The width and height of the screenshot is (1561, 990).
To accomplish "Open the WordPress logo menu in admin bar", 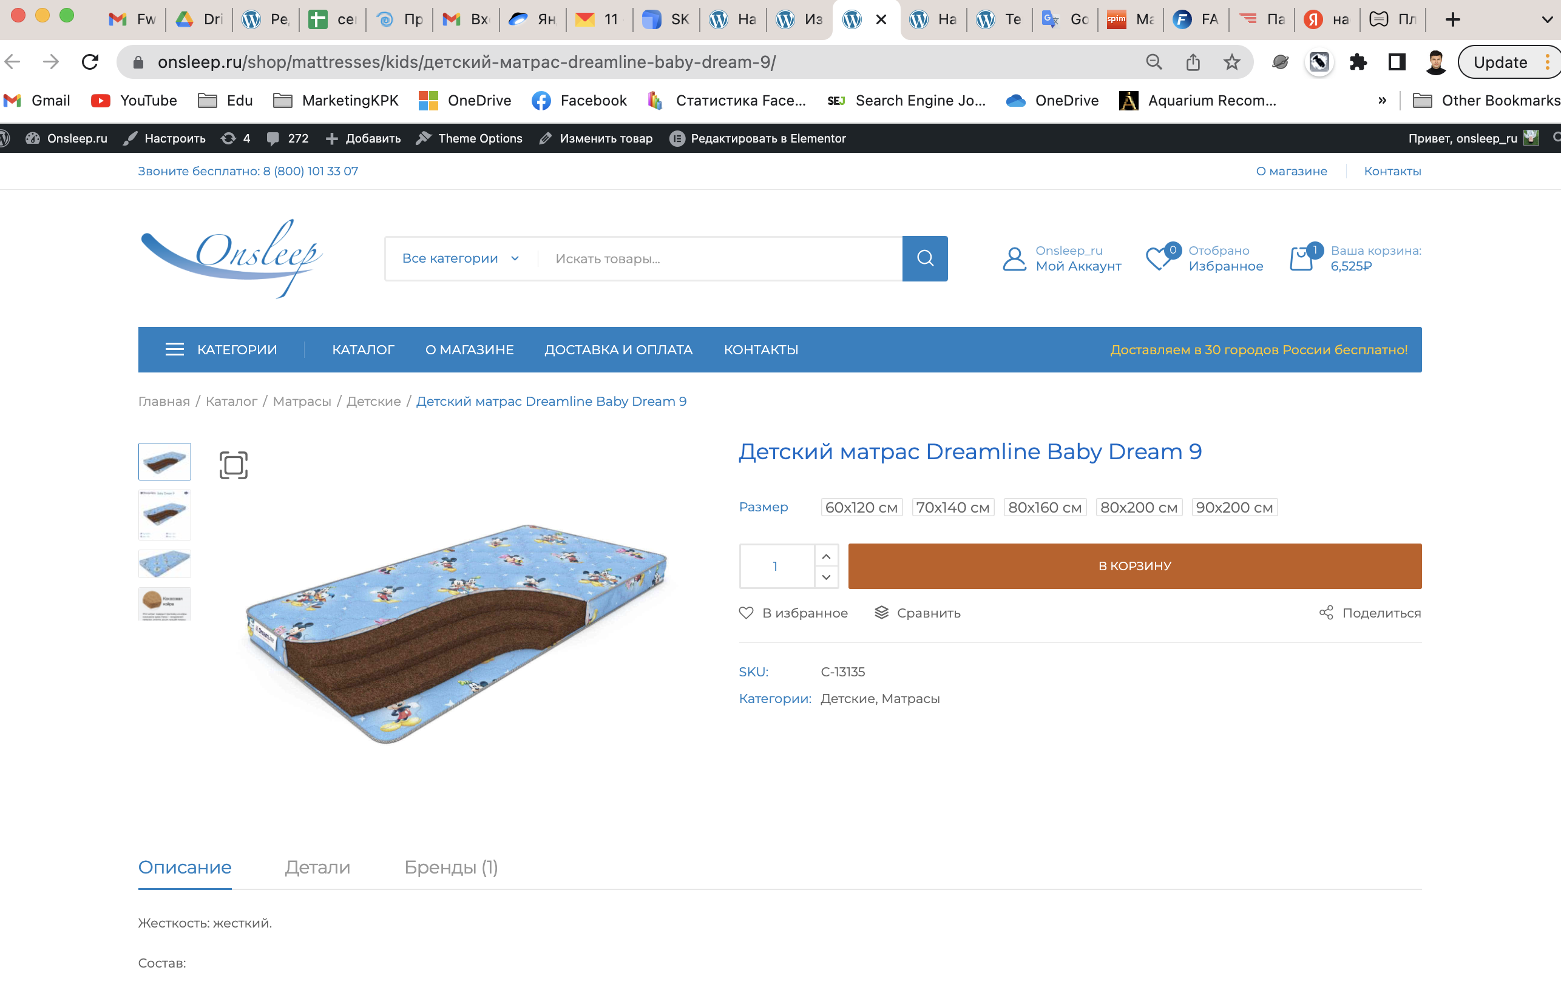I will click(x=4, y=138).
